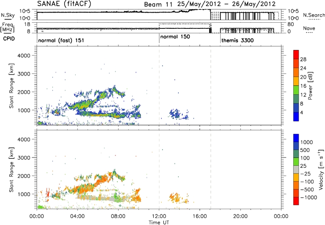325x225 pixels.
Task: Click the 12:00 time tick label
Action: (x=159, y=216)
